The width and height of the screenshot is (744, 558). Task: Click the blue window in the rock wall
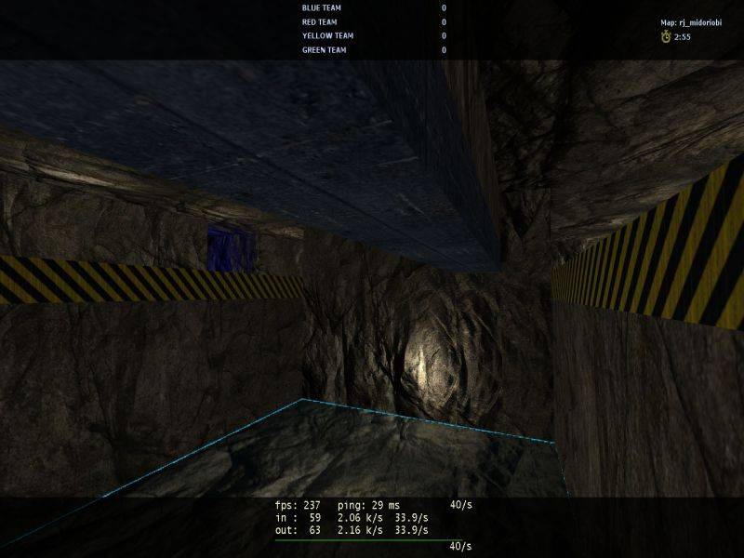(x=231, y=248)
